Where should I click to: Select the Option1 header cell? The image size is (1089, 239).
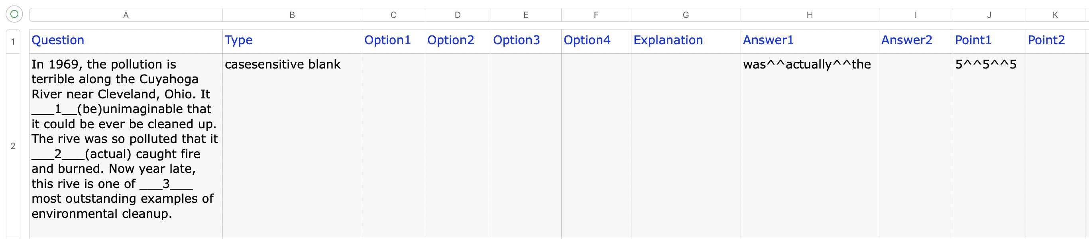coord(393,41)
